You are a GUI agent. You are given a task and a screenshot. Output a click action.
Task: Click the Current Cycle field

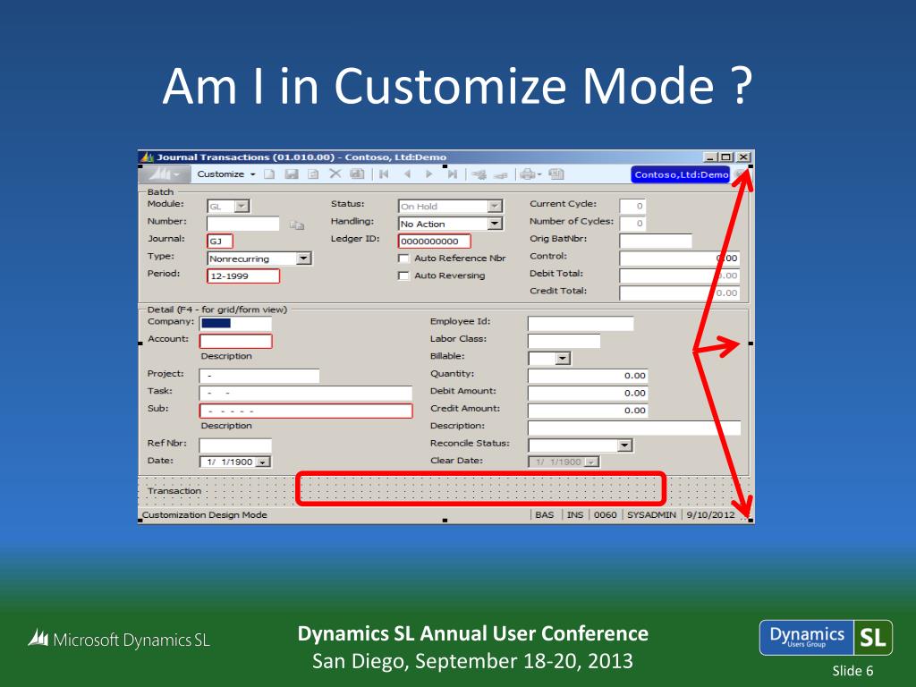(632, 206)
